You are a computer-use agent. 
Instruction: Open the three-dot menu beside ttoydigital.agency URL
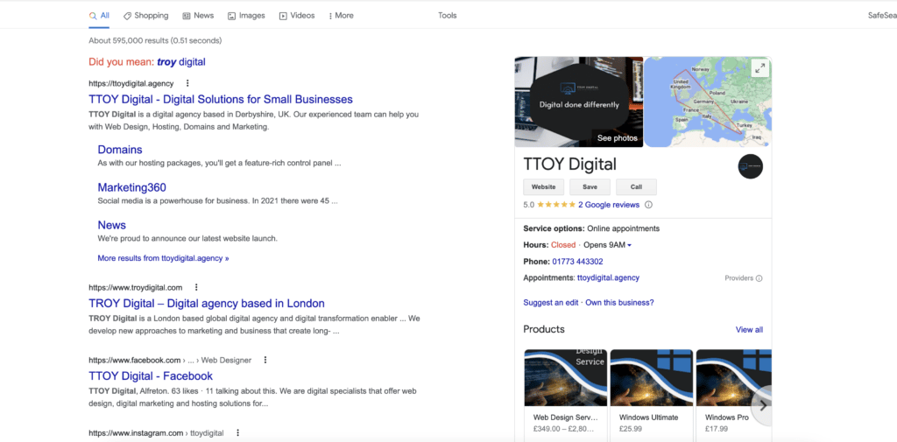pos(187,83)
